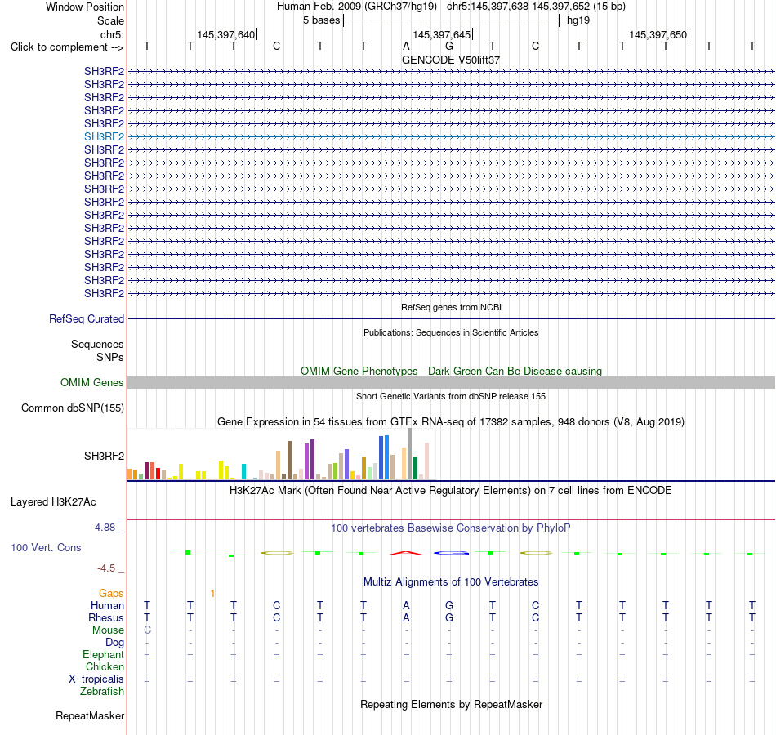
Task: Click the SH3RF2 label beside the GTEx bar chart
Action: point(104,456)
